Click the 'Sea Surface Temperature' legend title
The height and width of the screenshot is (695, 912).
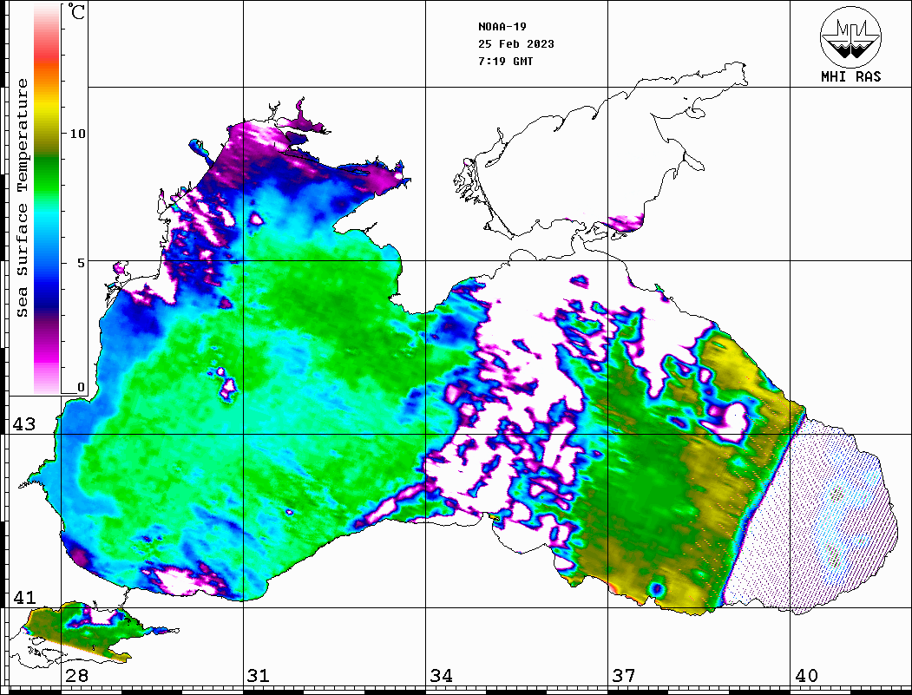click(x=22, y=198)
